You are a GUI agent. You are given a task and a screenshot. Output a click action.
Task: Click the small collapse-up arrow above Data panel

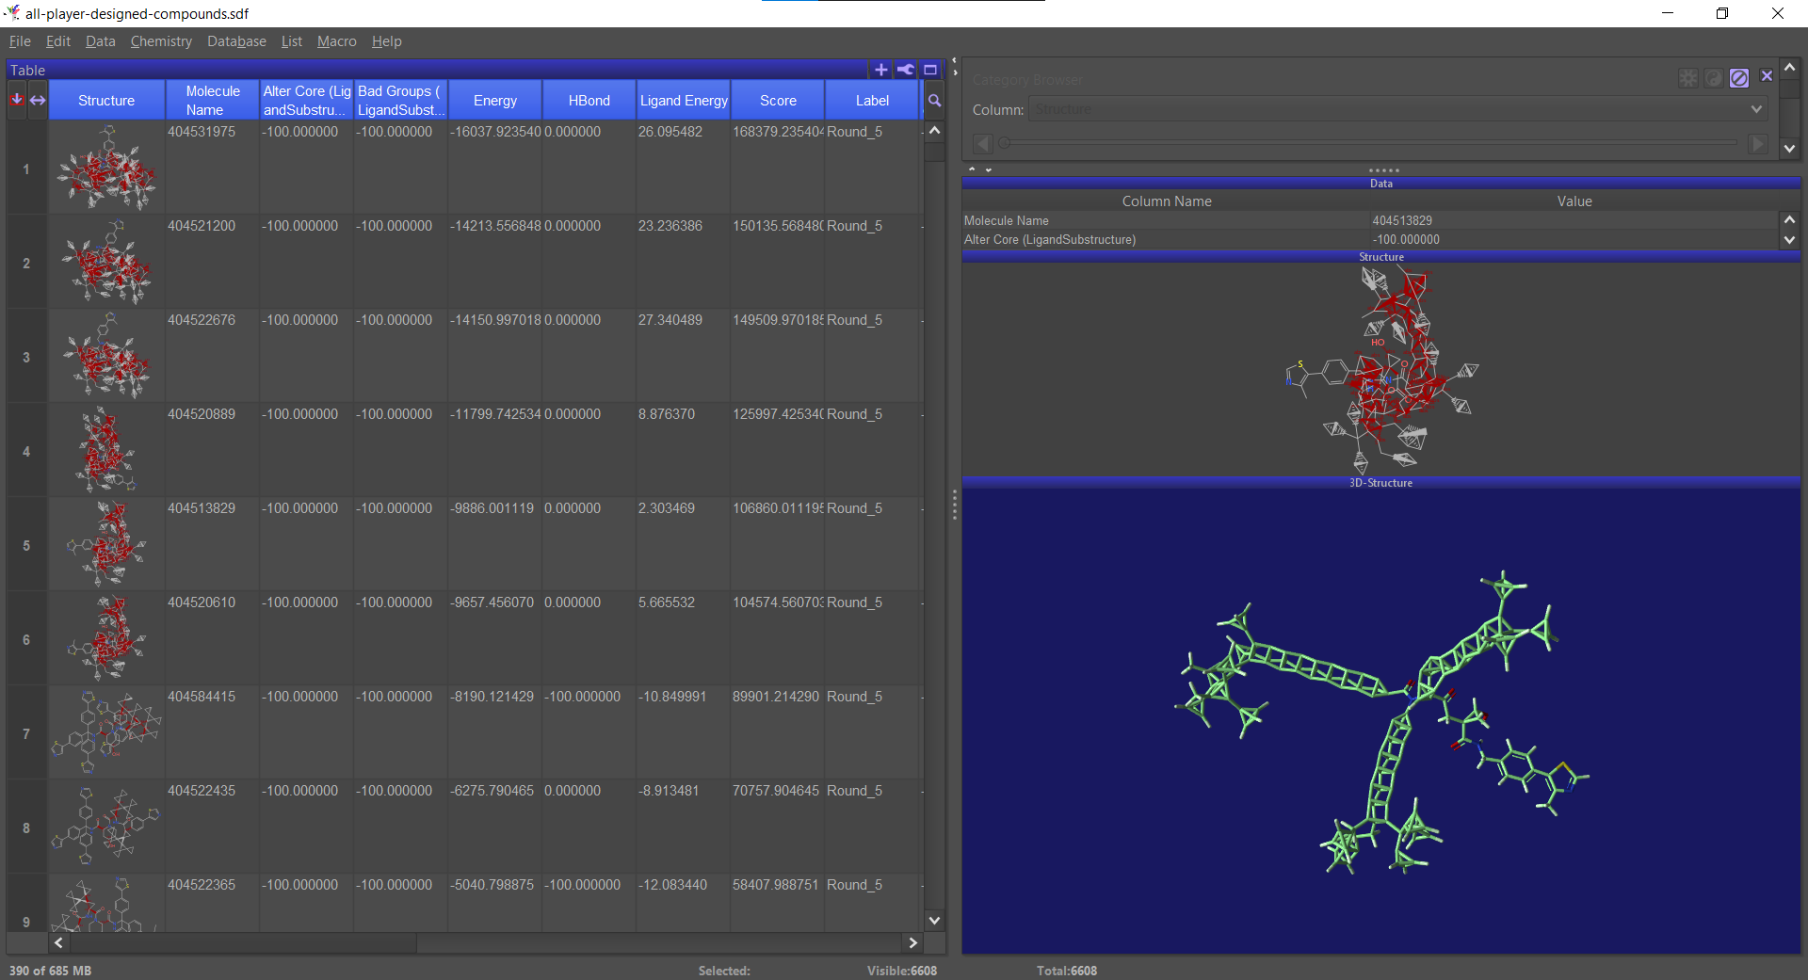coord(972,170)
